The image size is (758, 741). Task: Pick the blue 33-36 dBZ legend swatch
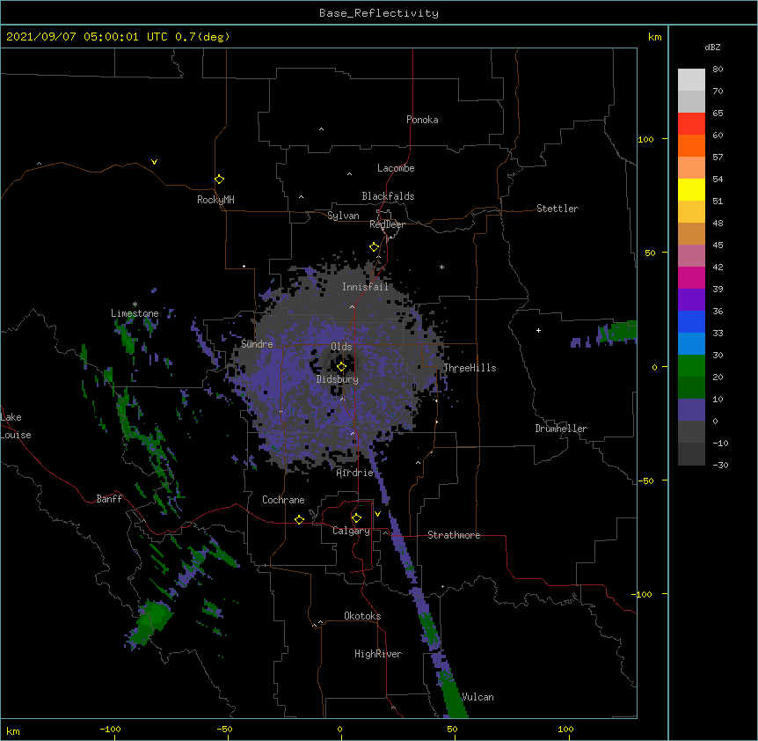[x=691, y=321]
